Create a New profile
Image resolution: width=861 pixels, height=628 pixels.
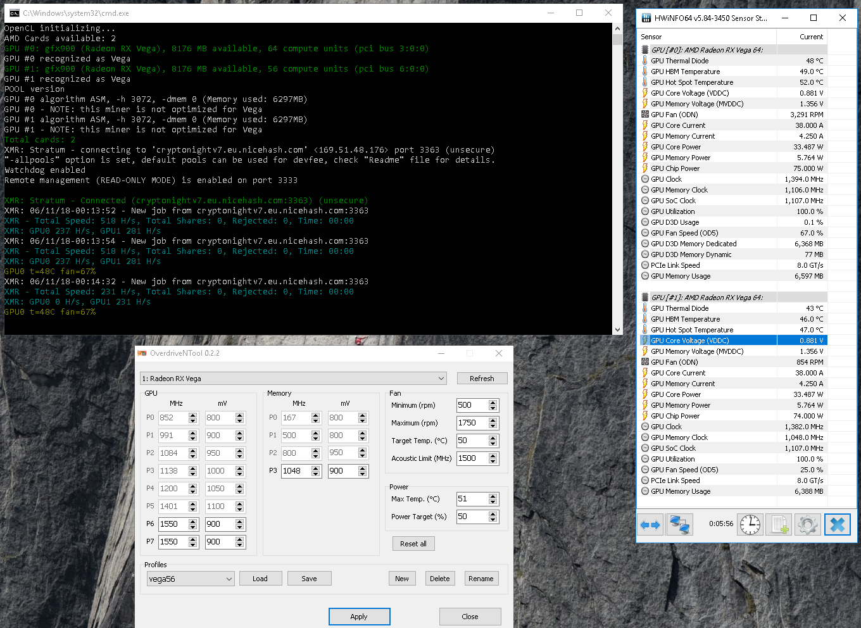[402, 579]
